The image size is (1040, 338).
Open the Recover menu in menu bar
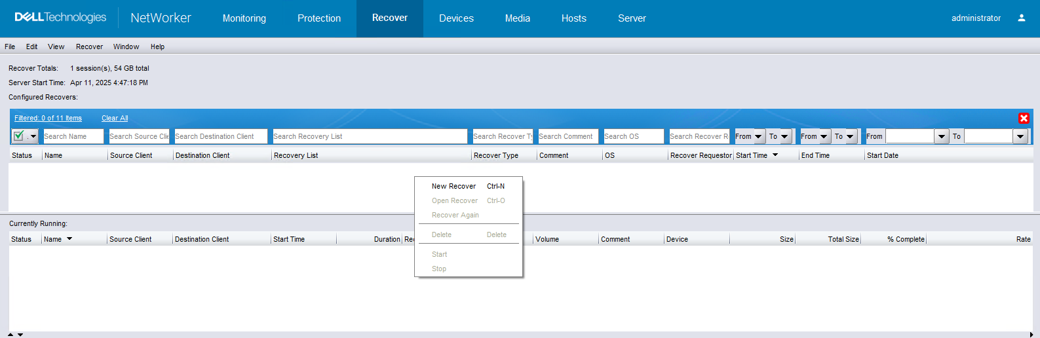pyautogui.click(x=89, y=47)
